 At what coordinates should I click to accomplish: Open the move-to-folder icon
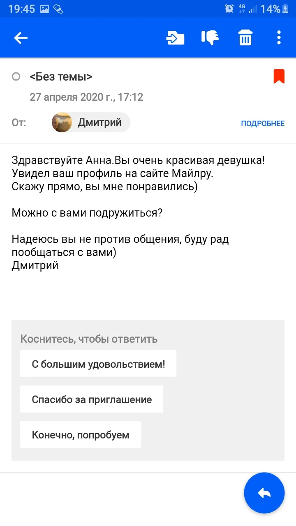(175, 38)
